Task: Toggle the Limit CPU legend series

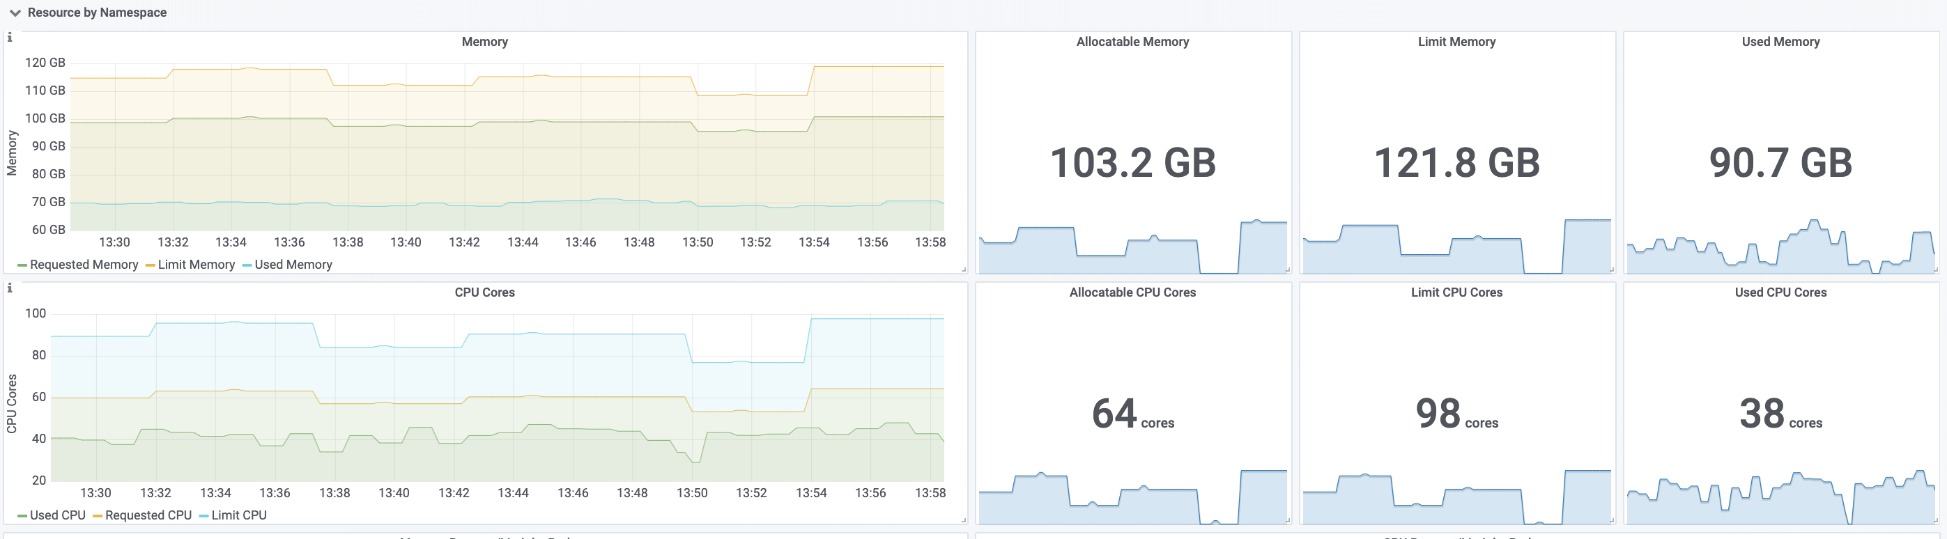Action: tap(239, 515)
